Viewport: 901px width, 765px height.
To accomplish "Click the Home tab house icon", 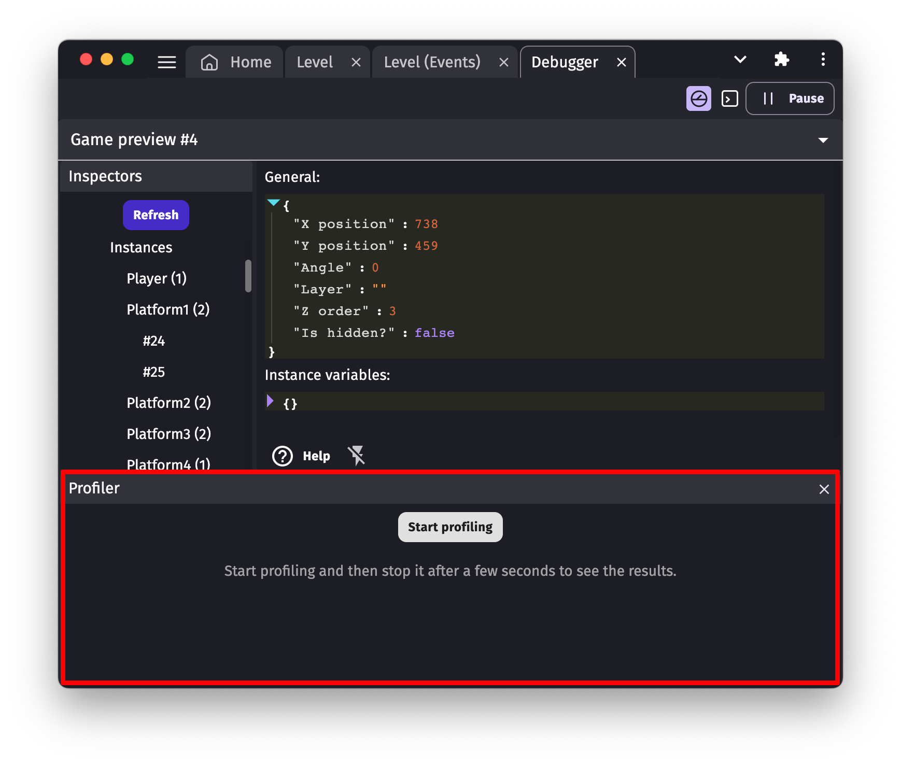I will 209,62.
